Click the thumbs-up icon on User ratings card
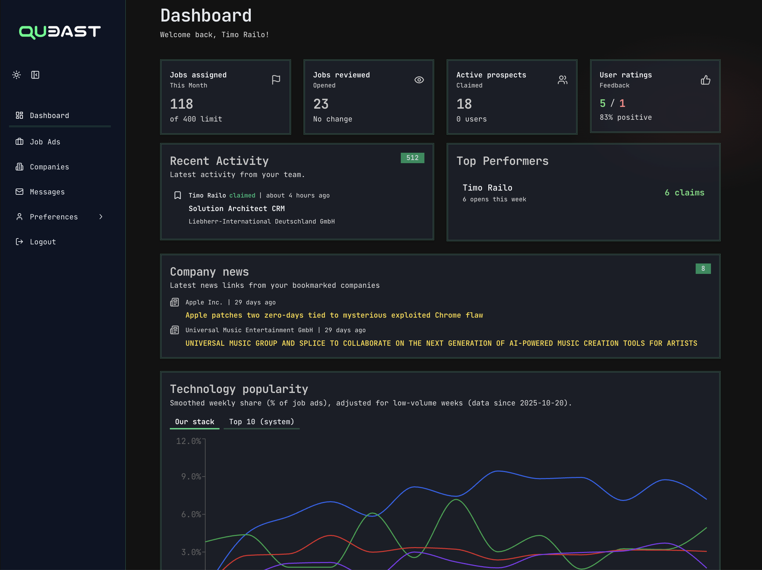762x570 pixels. click(x=706, y=80)
